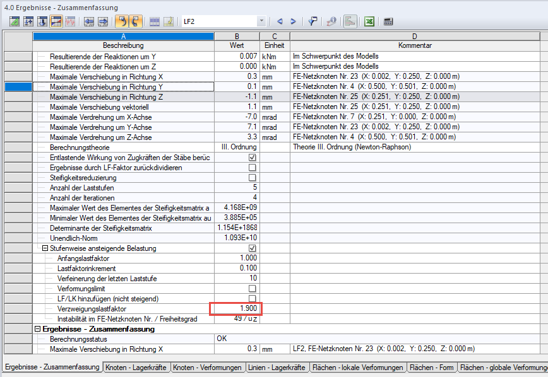Click the blue highlighted row header button
Viewport: 548px width, 377px height.
coord(18,86)
